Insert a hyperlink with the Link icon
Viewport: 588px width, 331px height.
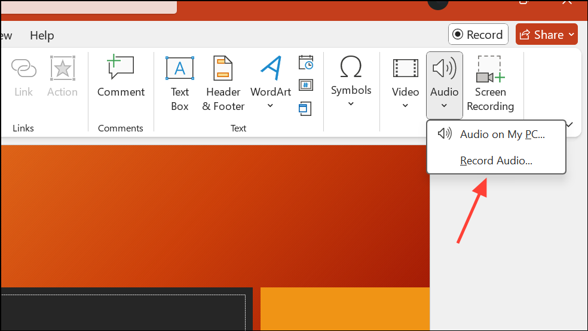click(24, 68)
